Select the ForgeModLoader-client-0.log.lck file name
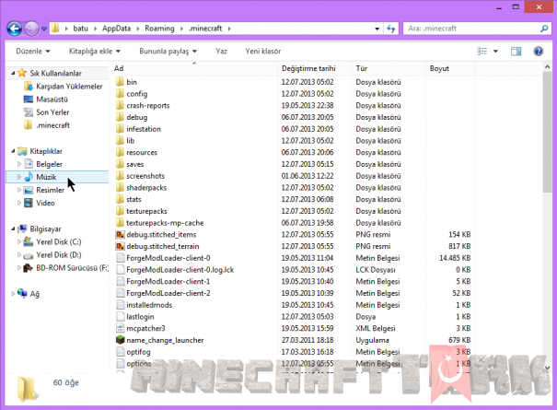Image resolution: width=557 pixels, height=410 pixels. pyautogui.click(x=180, y=270)
